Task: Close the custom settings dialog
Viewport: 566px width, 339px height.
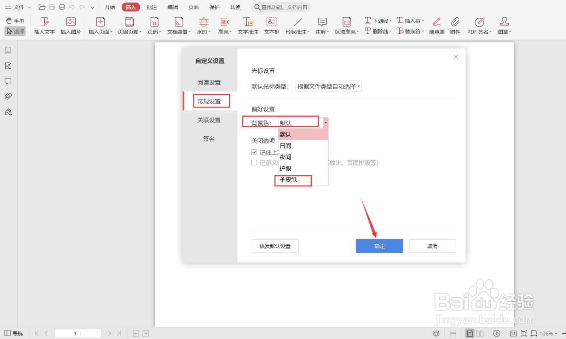Action: tap(456, 57)
